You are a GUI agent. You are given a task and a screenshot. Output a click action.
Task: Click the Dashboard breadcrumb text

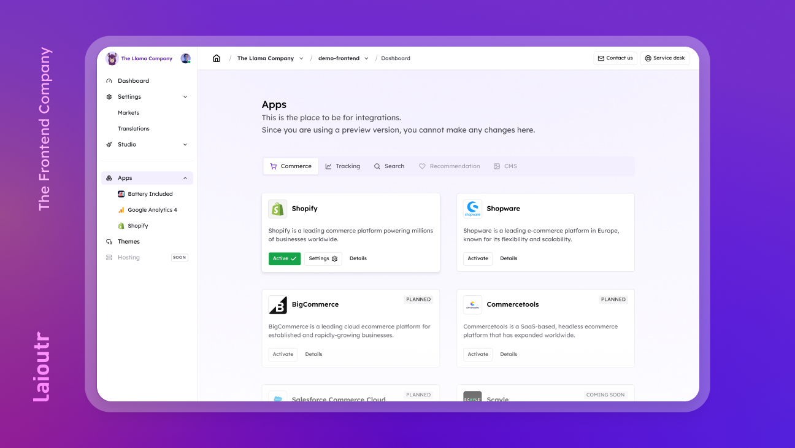(x=396, y=58)
